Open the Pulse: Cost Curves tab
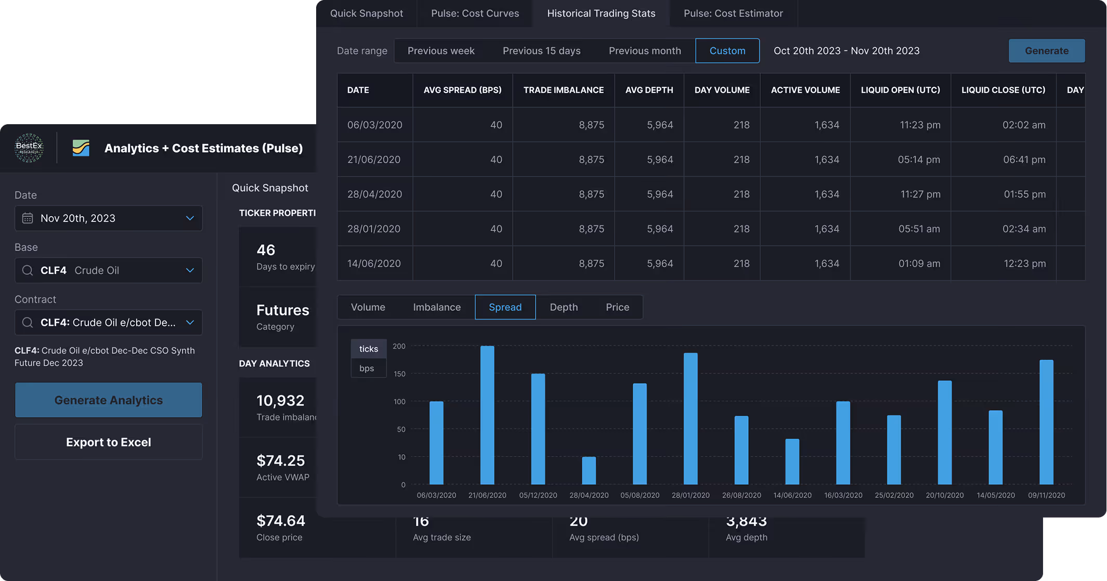This screenshot has height=581, width=1107. [x=475, y=14]
